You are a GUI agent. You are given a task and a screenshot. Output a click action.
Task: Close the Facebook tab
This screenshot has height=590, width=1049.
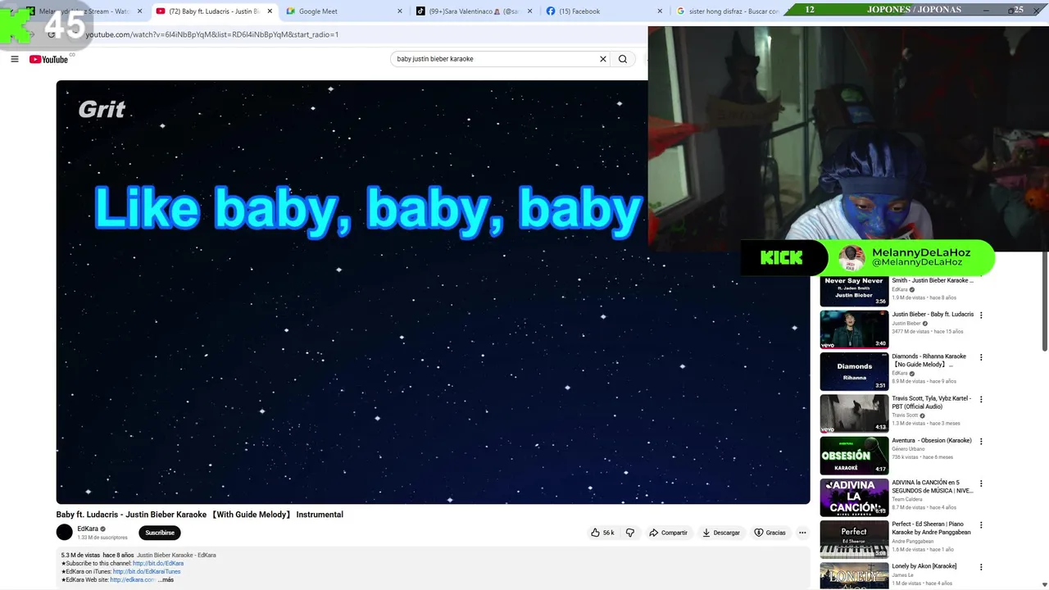pyautogui.click(x=660, y=11)
